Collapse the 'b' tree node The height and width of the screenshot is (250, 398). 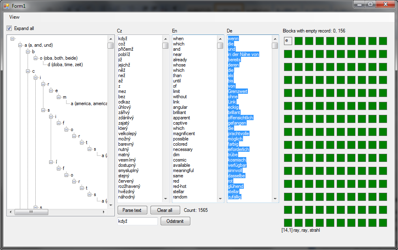[28, 52]
